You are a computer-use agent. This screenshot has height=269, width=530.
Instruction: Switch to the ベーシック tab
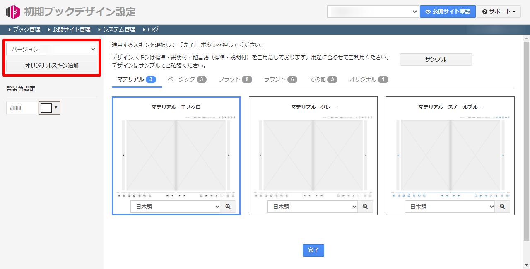tap(187, 79)
